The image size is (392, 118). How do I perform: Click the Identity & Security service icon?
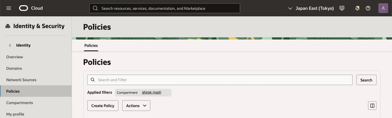click(8, 26)
